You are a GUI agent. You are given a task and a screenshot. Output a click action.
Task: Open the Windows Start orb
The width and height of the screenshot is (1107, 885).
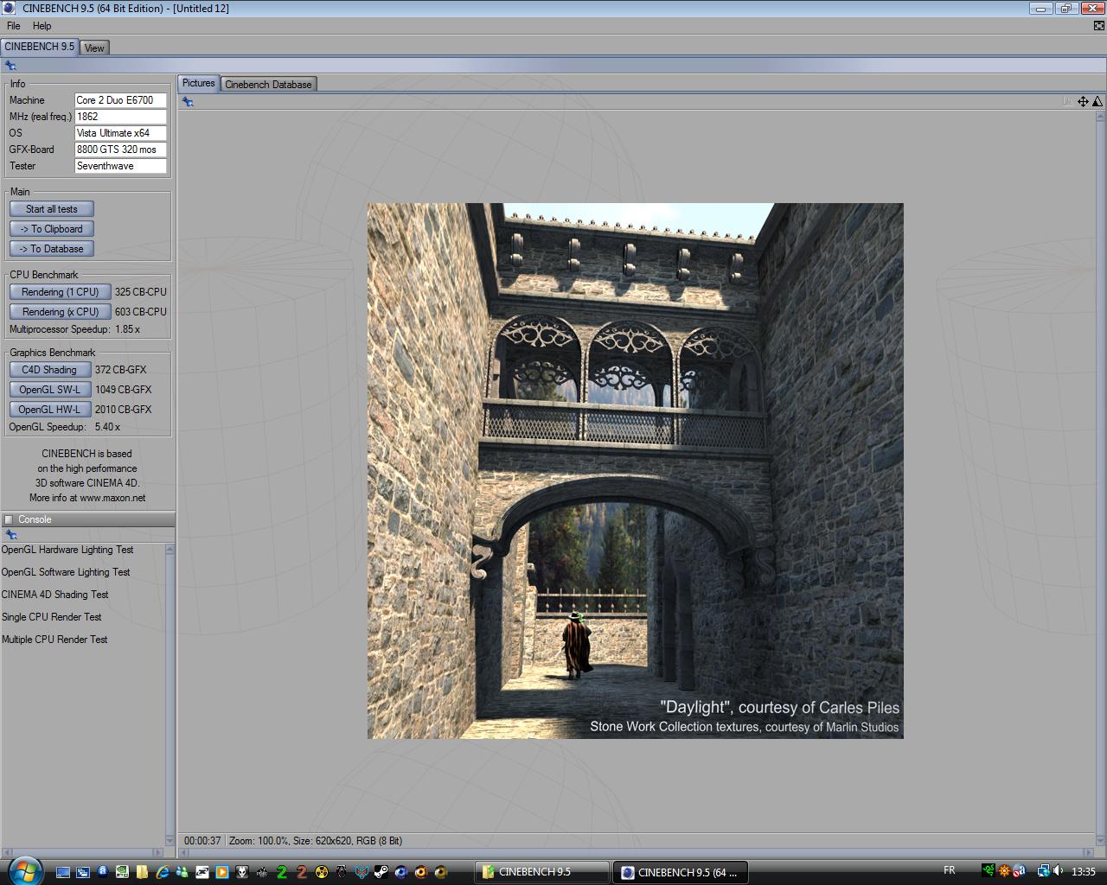(25, 870)
